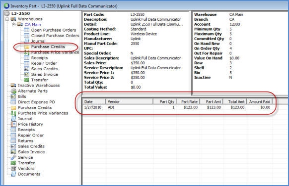Image resolution: width=289 pixels, height=186 pixels.
Task: Click the Price History book icon
Action: pos(13,124)
